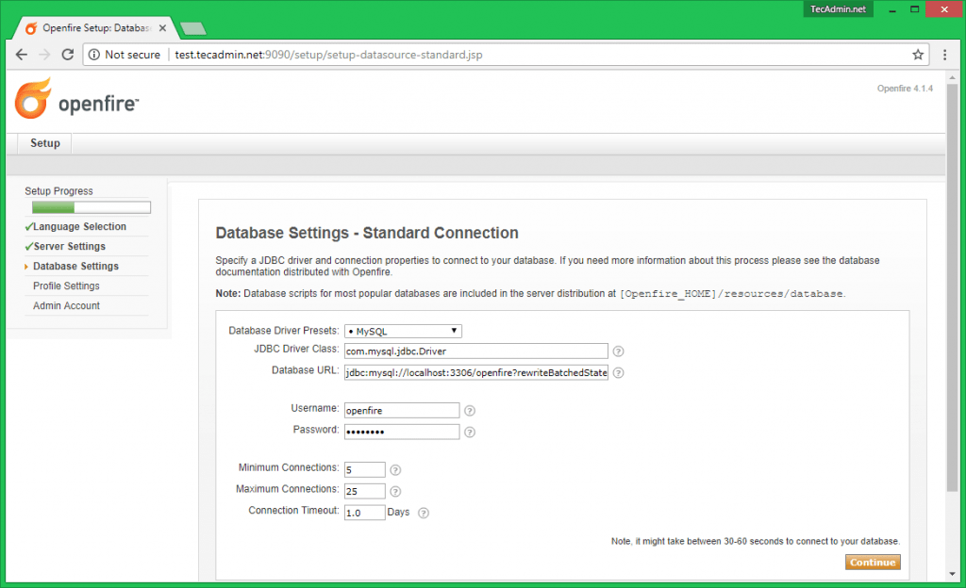
Task: Maximize the browser window
Action: pyautogui.click(x=915, y=9)
